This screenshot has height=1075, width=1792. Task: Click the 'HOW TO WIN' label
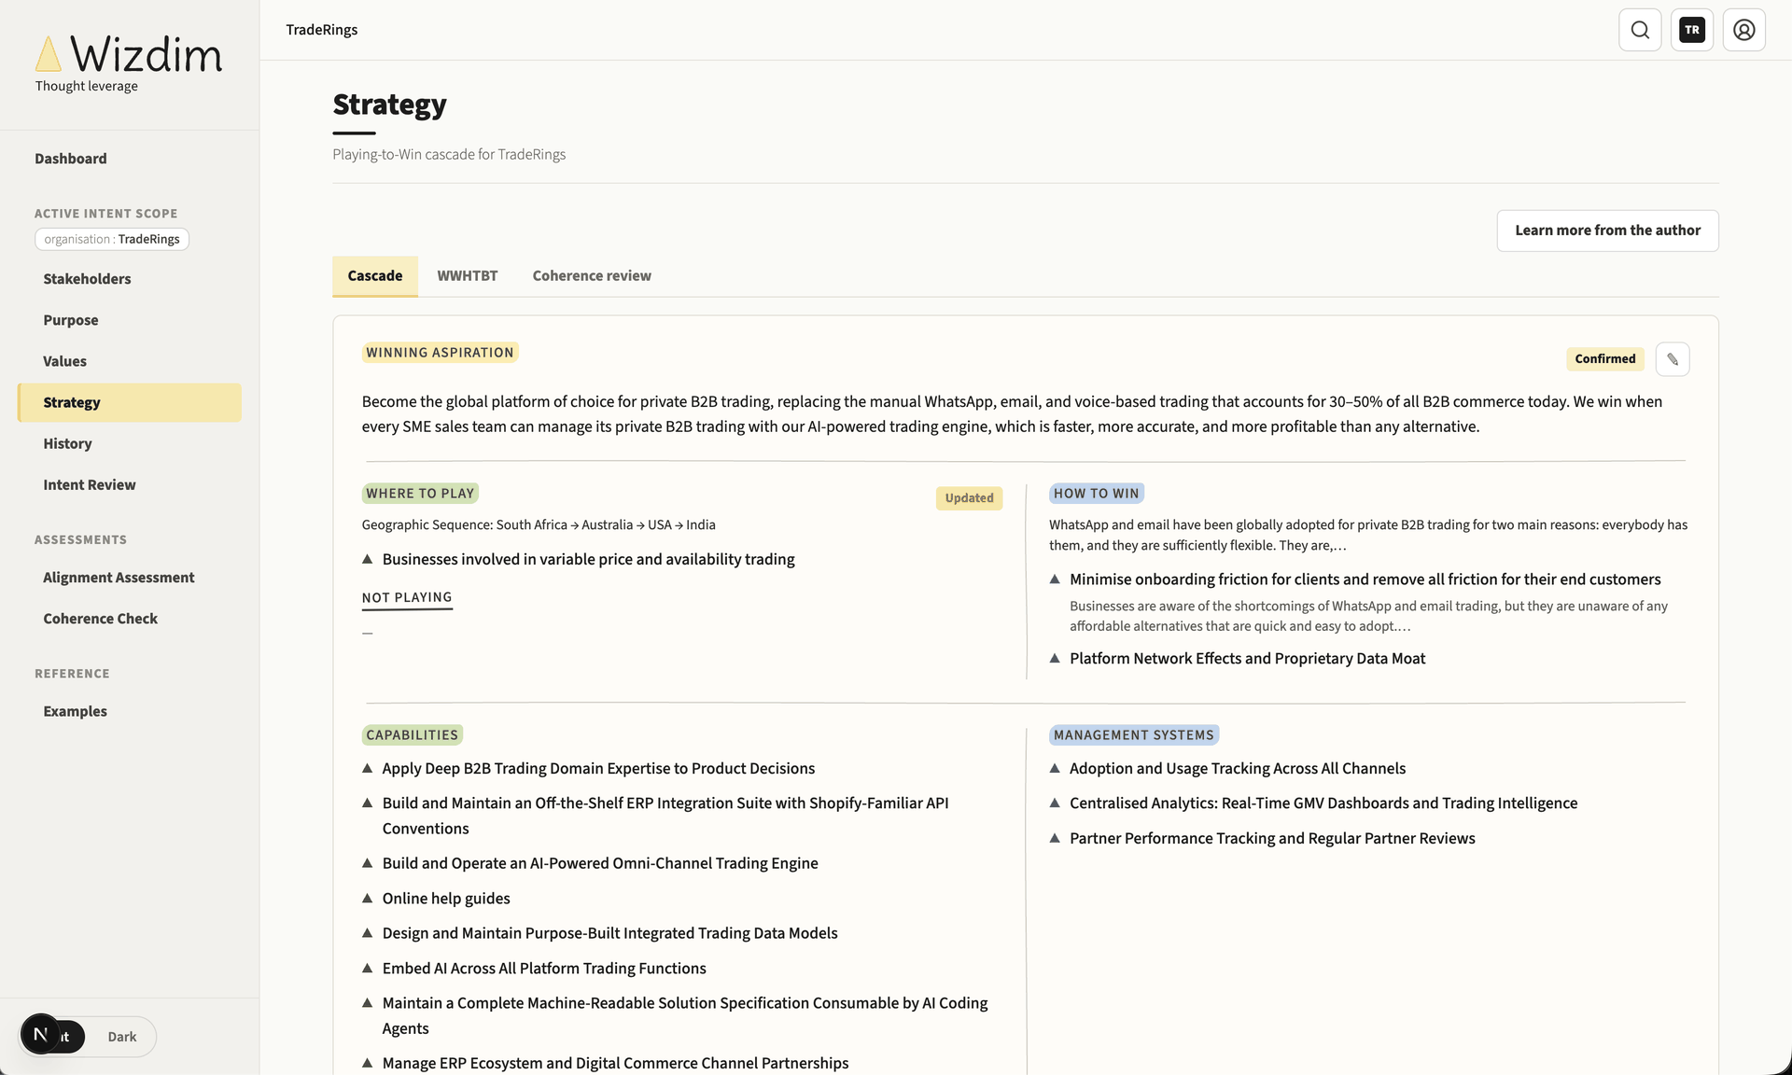pyautogui.click(x=1097, y=494)
